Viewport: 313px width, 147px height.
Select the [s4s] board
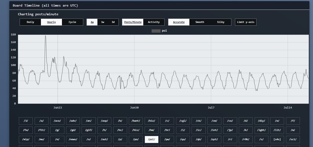tap(277, 139)
